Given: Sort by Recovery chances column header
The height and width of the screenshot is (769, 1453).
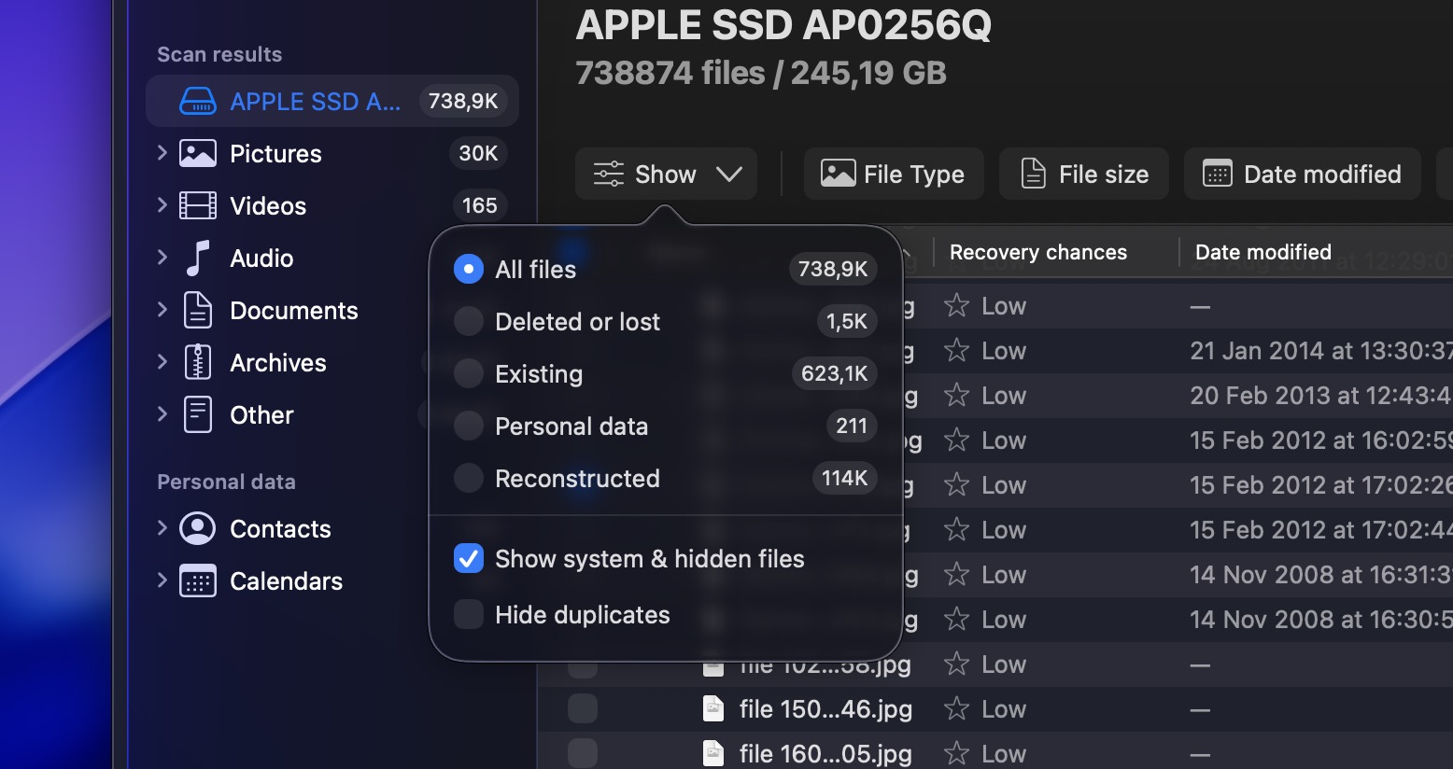Looking at the screenshot, I should (1038, 252).
